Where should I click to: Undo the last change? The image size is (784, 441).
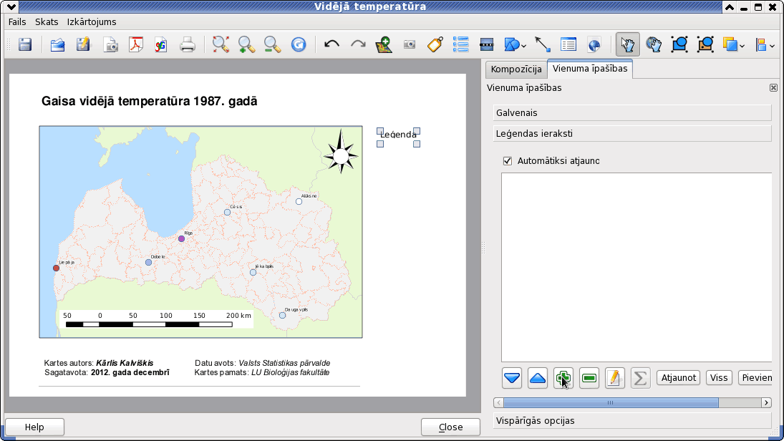(331, 44)
